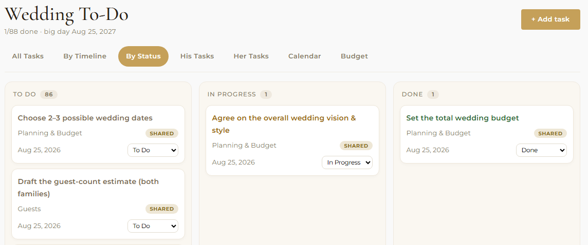Click the Shared tag on guest-count task
Screen dimensions: 588x245
(x=162, y=209)
